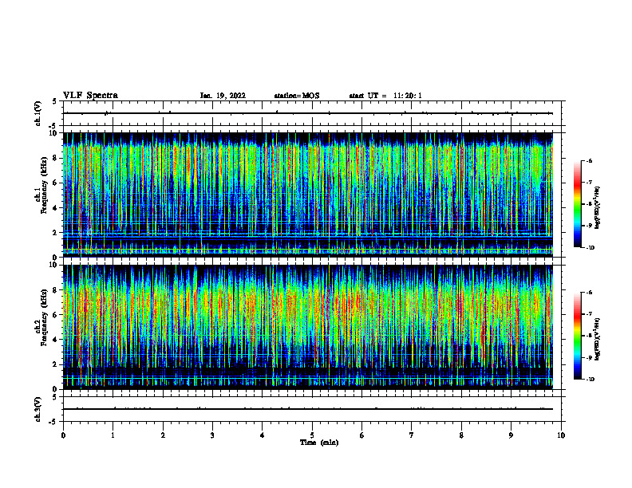This screenshot has width=632, height=488.
Task: Click time axis tick label "7"
Action: click(x=412, y=435)
